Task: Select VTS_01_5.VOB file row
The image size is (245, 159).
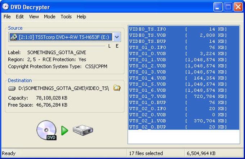Action: 184,84
